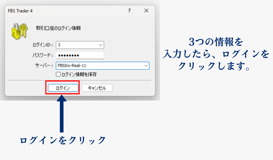The image size is (273, 160).
Task: Open the サーバー dropdown arrow
Action: (146, 66)
